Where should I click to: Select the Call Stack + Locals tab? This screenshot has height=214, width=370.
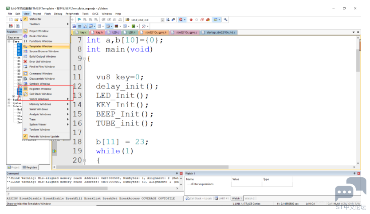tap(199, 198)
